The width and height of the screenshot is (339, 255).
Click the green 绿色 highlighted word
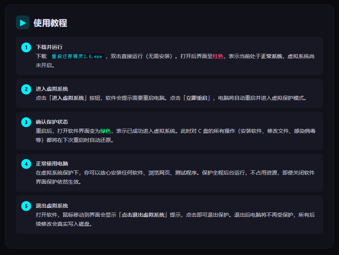(105, 131)
